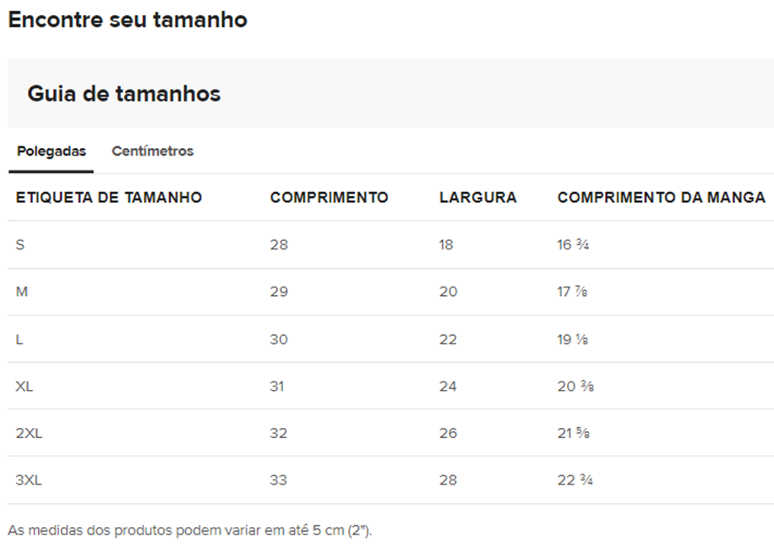Screen dimensions: 774x548
Task: Select the M size row label
Action: coord(22,292)
